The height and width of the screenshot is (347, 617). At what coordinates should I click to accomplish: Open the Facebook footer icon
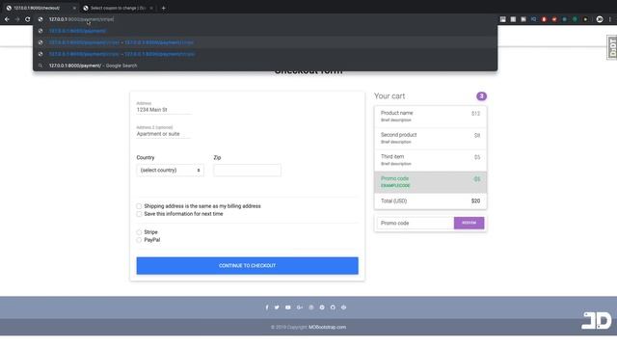(x=267, y=307)
